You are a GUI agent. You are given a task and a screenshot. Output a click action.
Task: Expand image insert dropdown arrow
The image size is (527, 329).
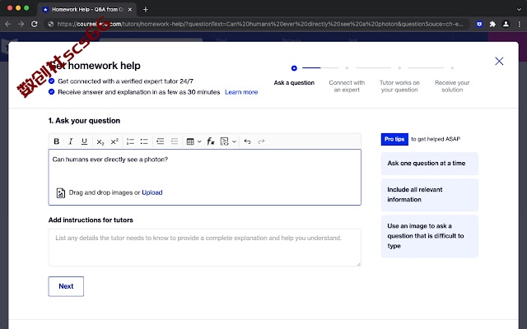tap(234, 141)
